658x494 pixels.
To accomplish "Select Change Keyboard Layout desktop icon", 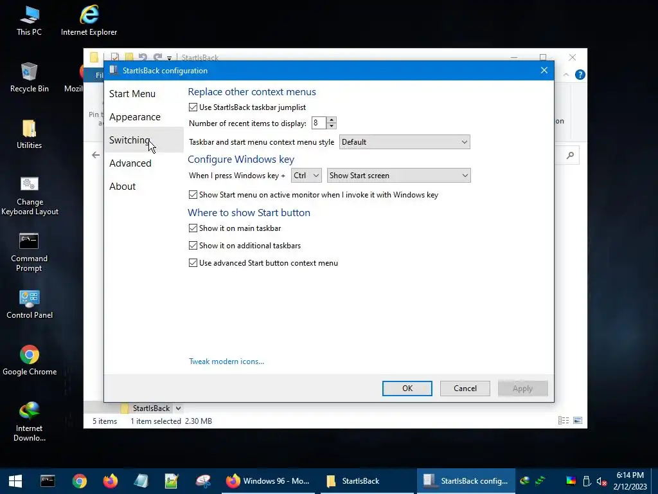I will click(x=30, y=196).
